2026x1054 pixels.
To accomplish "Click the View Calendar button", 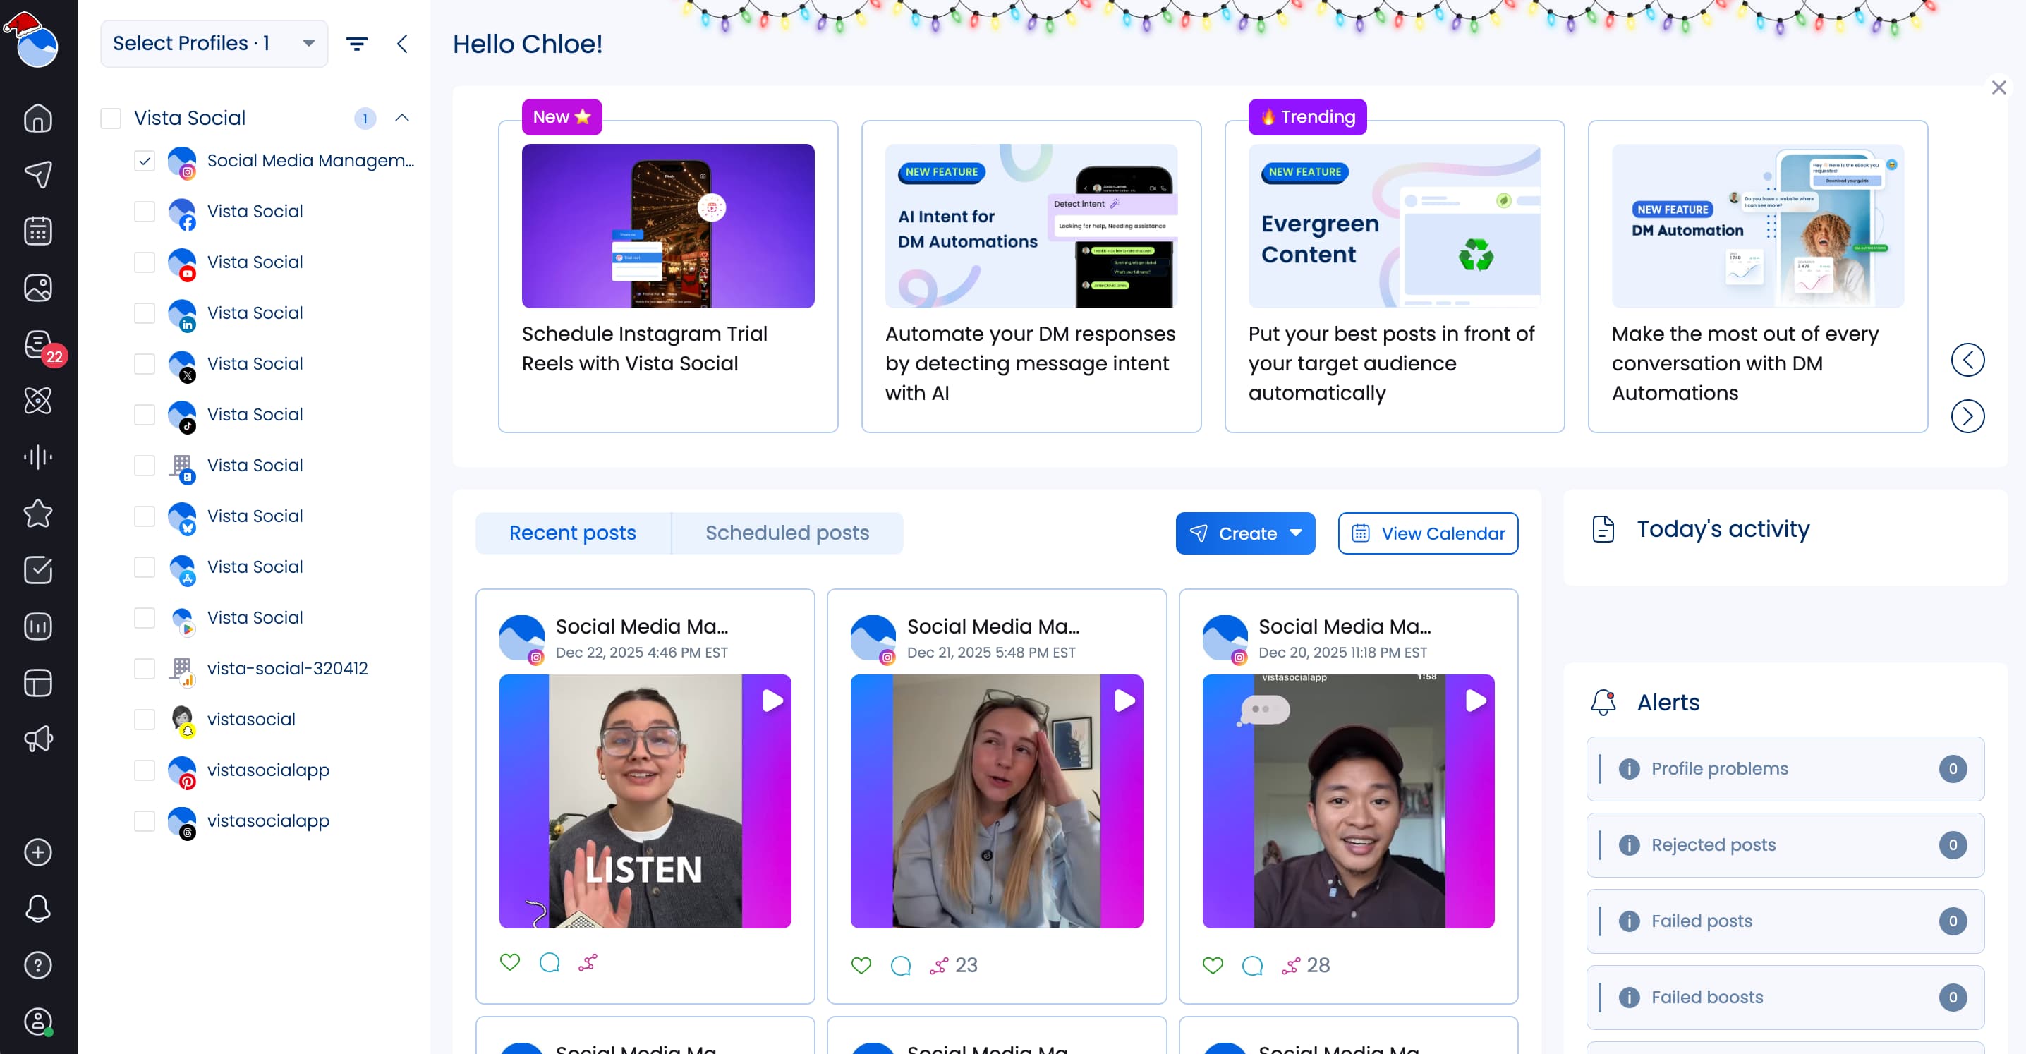I will tap(1428, 533).
